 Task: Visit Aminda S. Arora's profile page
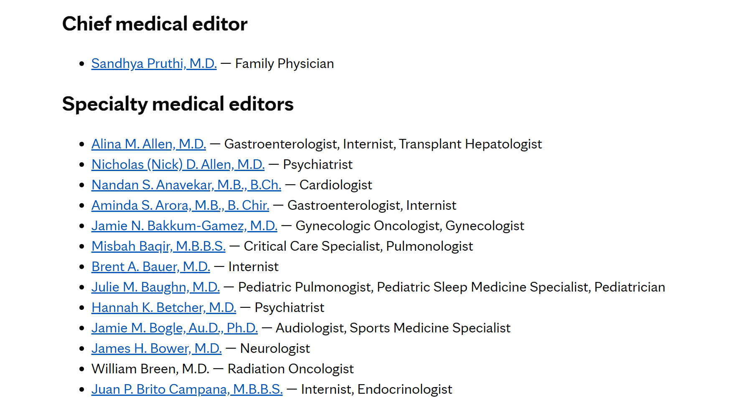click(x=180, y=206)
